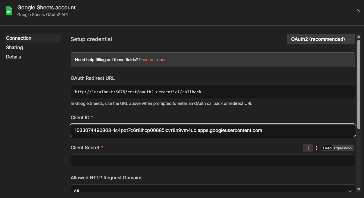The image size is (364, 198).
Task: Open the OAuth2 (recommended) authentication dropdown
Action: coord(318,39)
